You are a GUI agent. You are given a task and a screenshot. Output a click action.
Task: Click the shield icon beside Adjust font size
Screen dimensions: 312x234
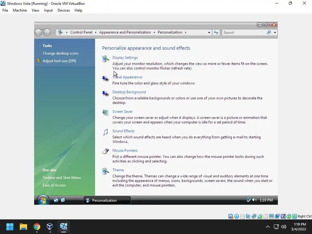point(38,61)
